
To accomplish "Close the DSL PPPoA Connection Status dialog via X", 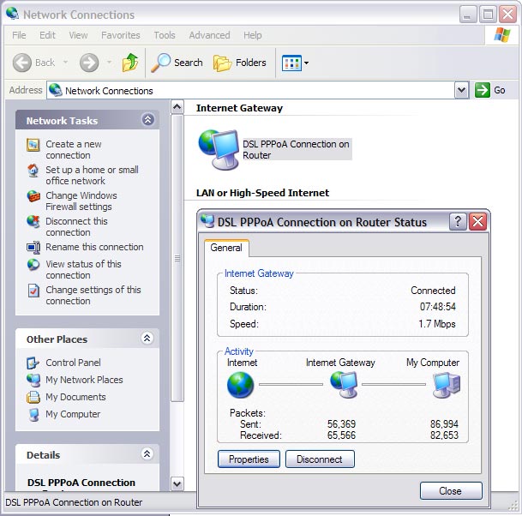I will click(478, 221).
